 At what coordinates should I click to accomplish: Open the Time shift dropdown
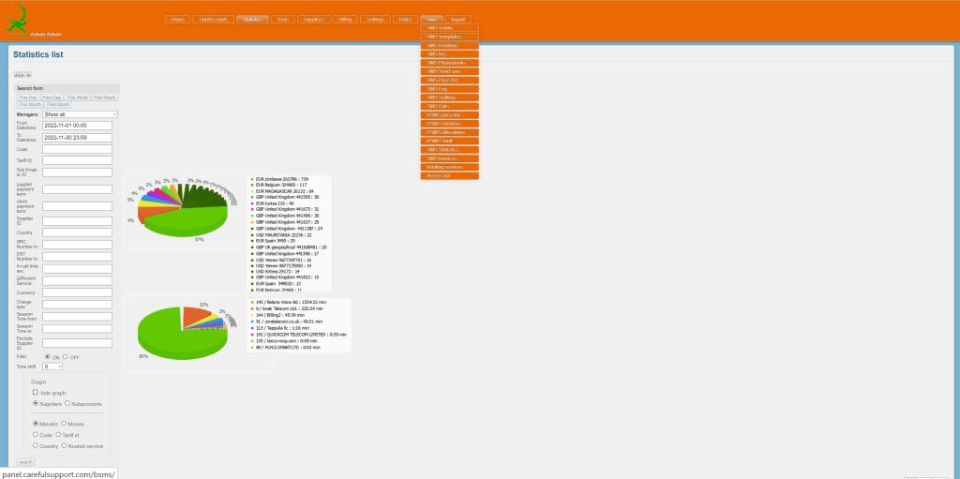[x=52, y=367]
